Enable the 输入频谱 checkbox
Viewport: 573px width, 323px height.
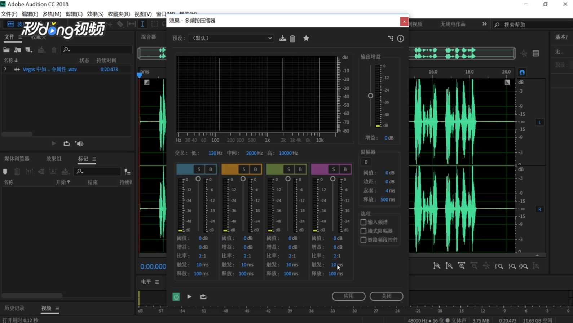click(363, 222)
